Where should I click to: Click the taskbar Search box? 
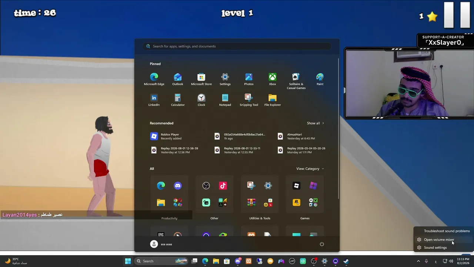point(161,261)
